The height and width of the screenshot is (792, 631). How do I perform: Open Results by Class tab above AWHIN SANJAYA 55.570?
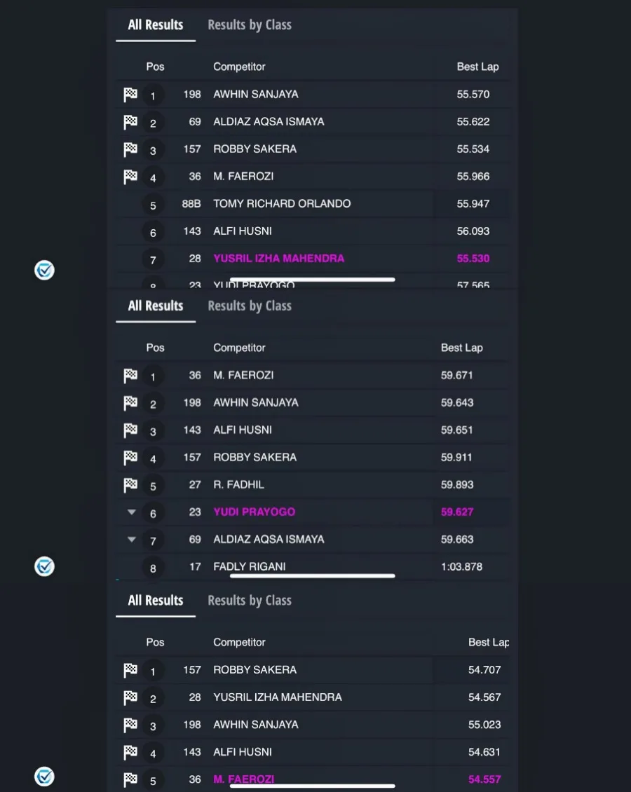coord(250,25)
